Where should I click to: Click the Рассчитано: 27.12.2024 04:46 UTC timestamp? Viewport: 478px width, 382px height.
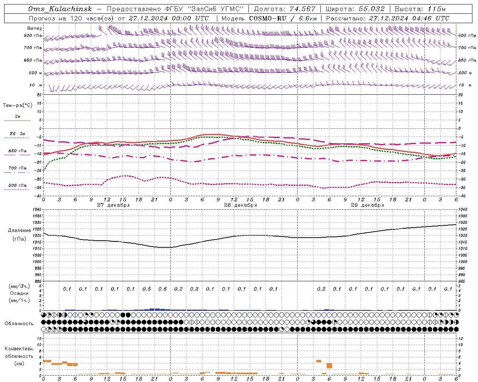(x=388, y=18)
